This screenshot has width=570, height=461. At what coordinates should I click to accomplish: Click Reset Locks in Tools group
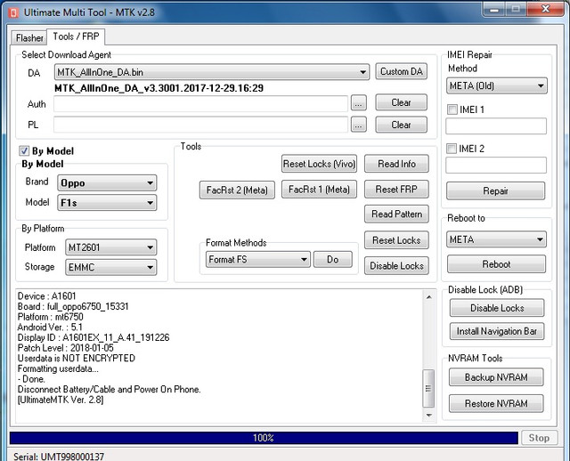click(396, 240)
